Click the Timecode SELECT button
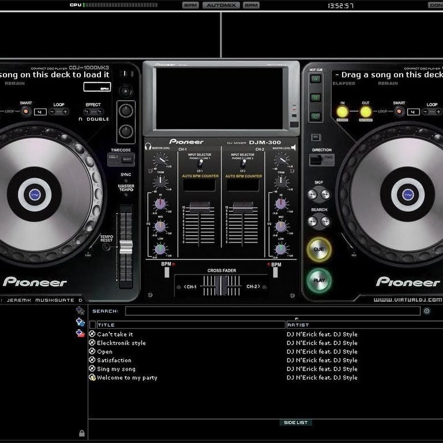This screenshot has height=443, width=443. (127, 159)
